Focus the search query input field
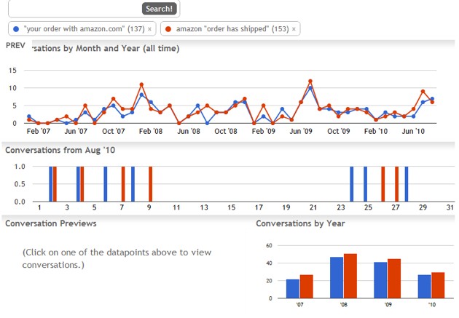This screenshot has width=459, height=318. (76, 9)
